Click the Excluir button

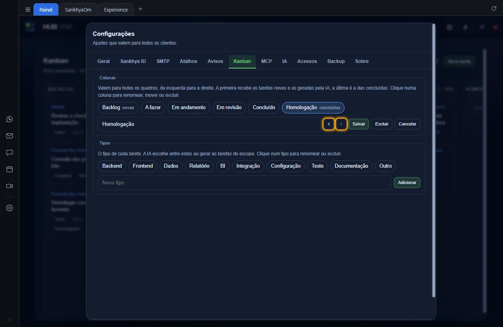[x=382, y=124]
